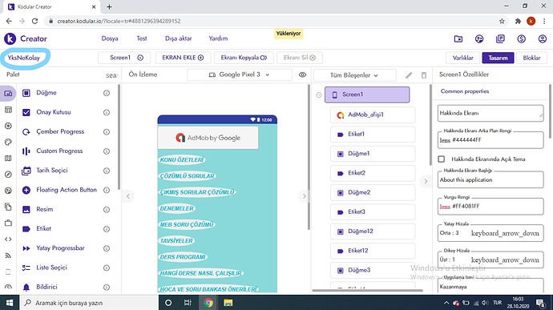This screenshot has height=310, width=553.
Task: Click the EKRAN EKLE button
Action: (x=183, y=58)
